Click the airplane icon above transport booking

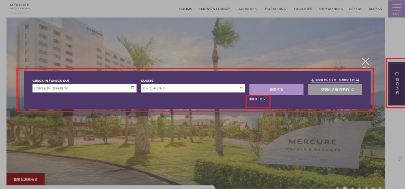click(313, 80)
